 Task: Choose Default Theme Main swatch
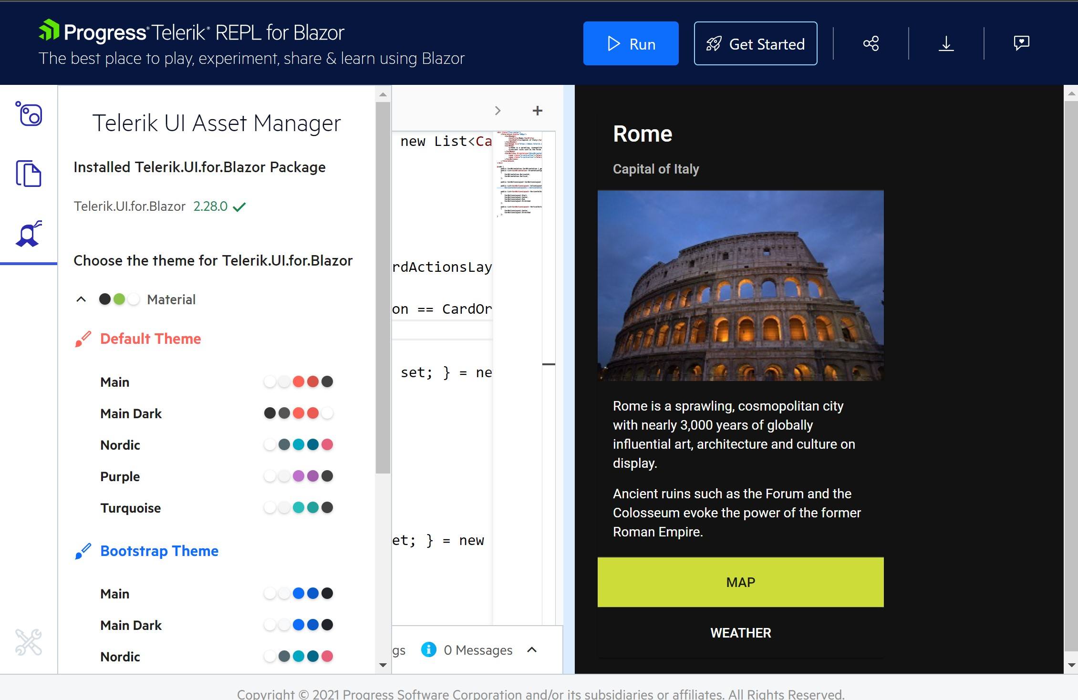click(217, 382)
